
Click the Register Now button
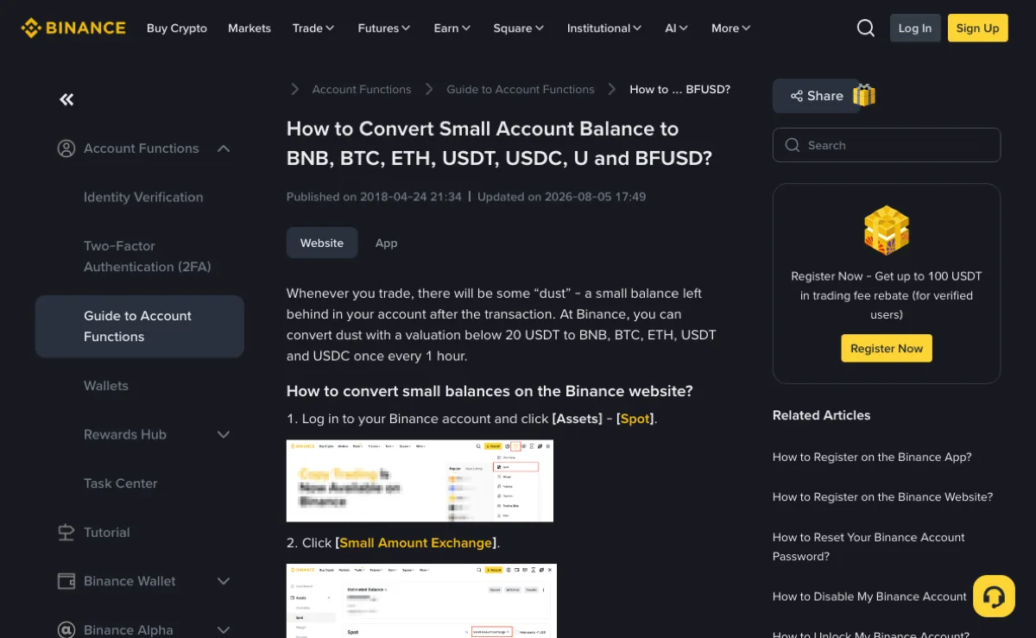click(887, 348)
